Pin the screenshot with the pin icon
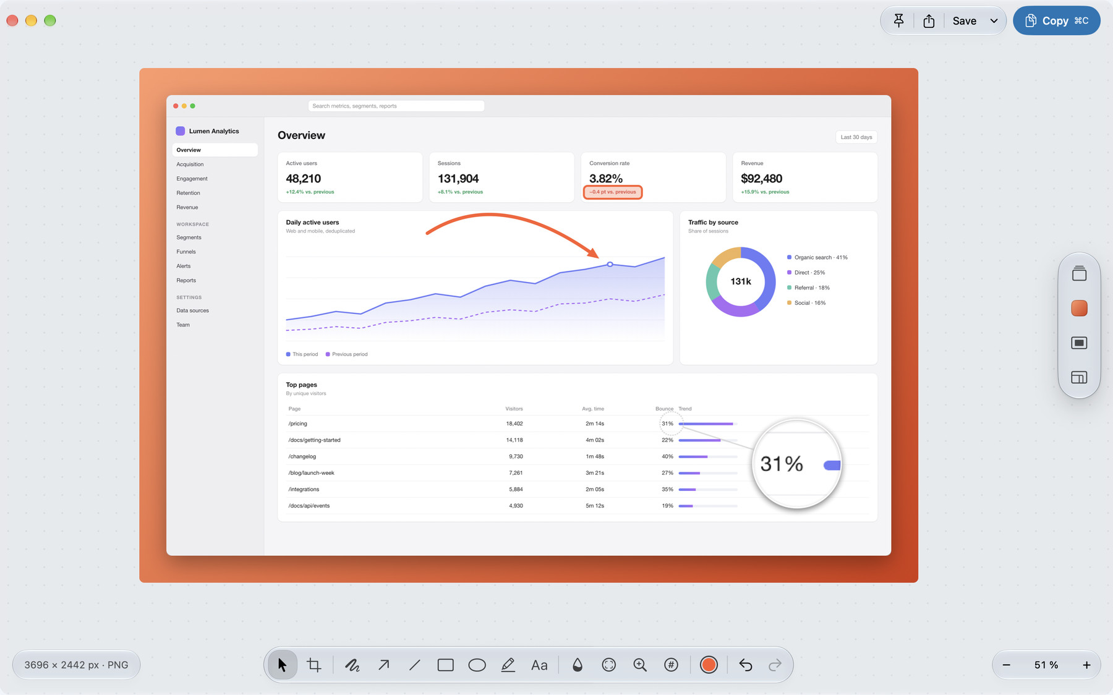Viewport: 1113px width, 695px height. coord(898,21)
